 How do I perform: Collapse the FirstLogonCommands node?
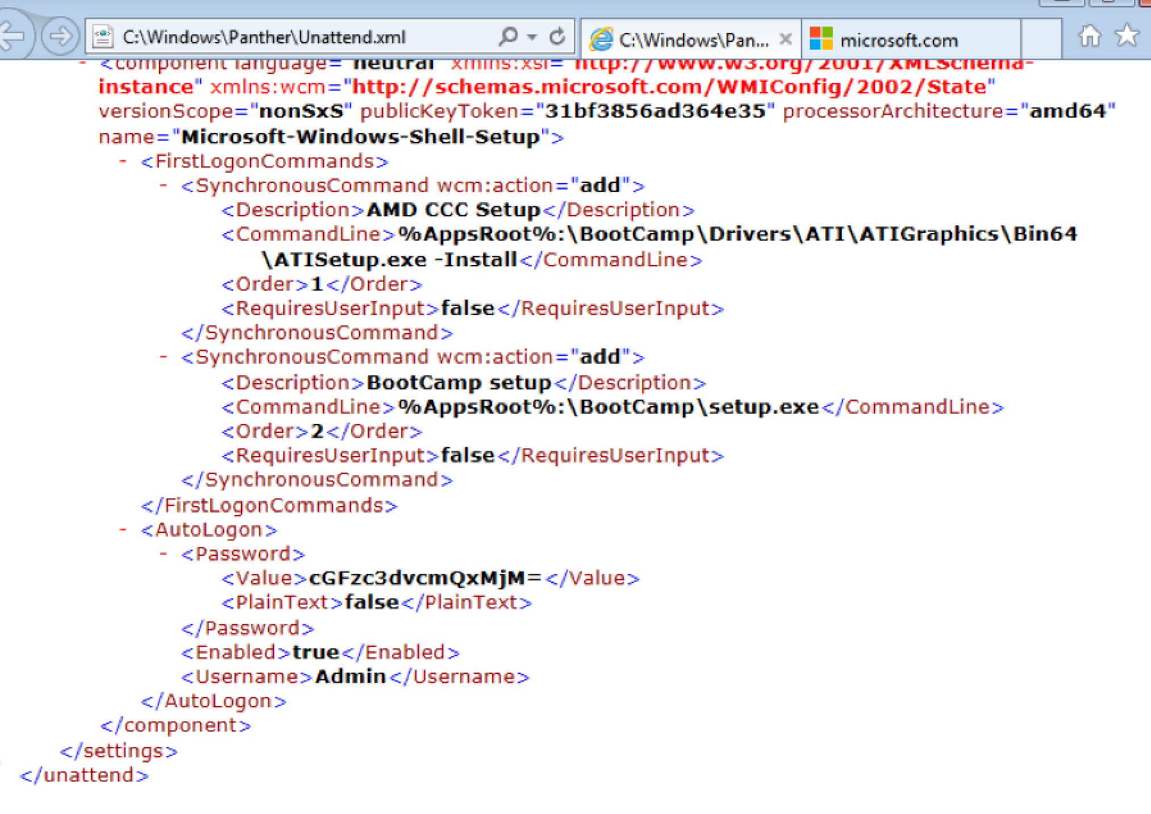(123, 161)
